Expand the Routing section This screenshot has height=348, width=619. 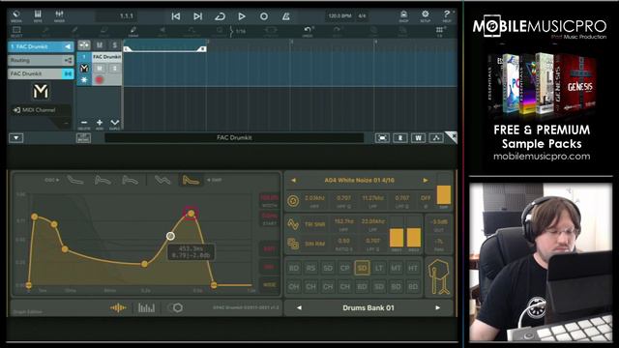coord(41,60)
